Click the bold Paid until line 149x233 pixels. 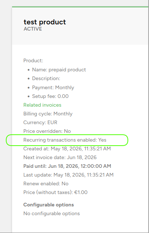(67, 166)
